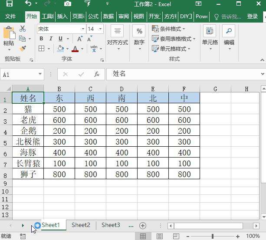Switch to Normal view in status bar
The width and height of the screenshot is (266, 240).
coord(143,236)
